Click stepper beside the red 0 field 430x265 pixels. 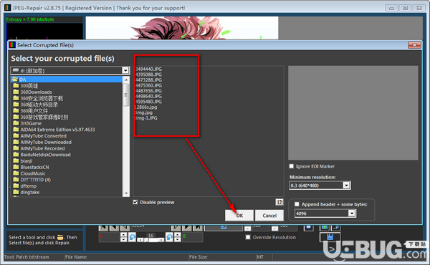coord(124,237)
